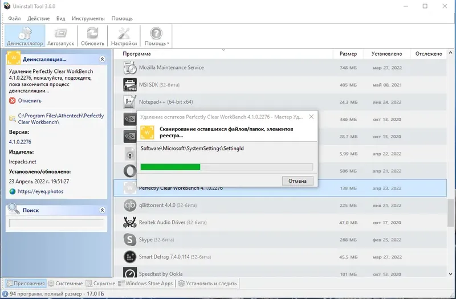456x299 pixels.
Task: Open the Вид menu
Action: [61, 18]
